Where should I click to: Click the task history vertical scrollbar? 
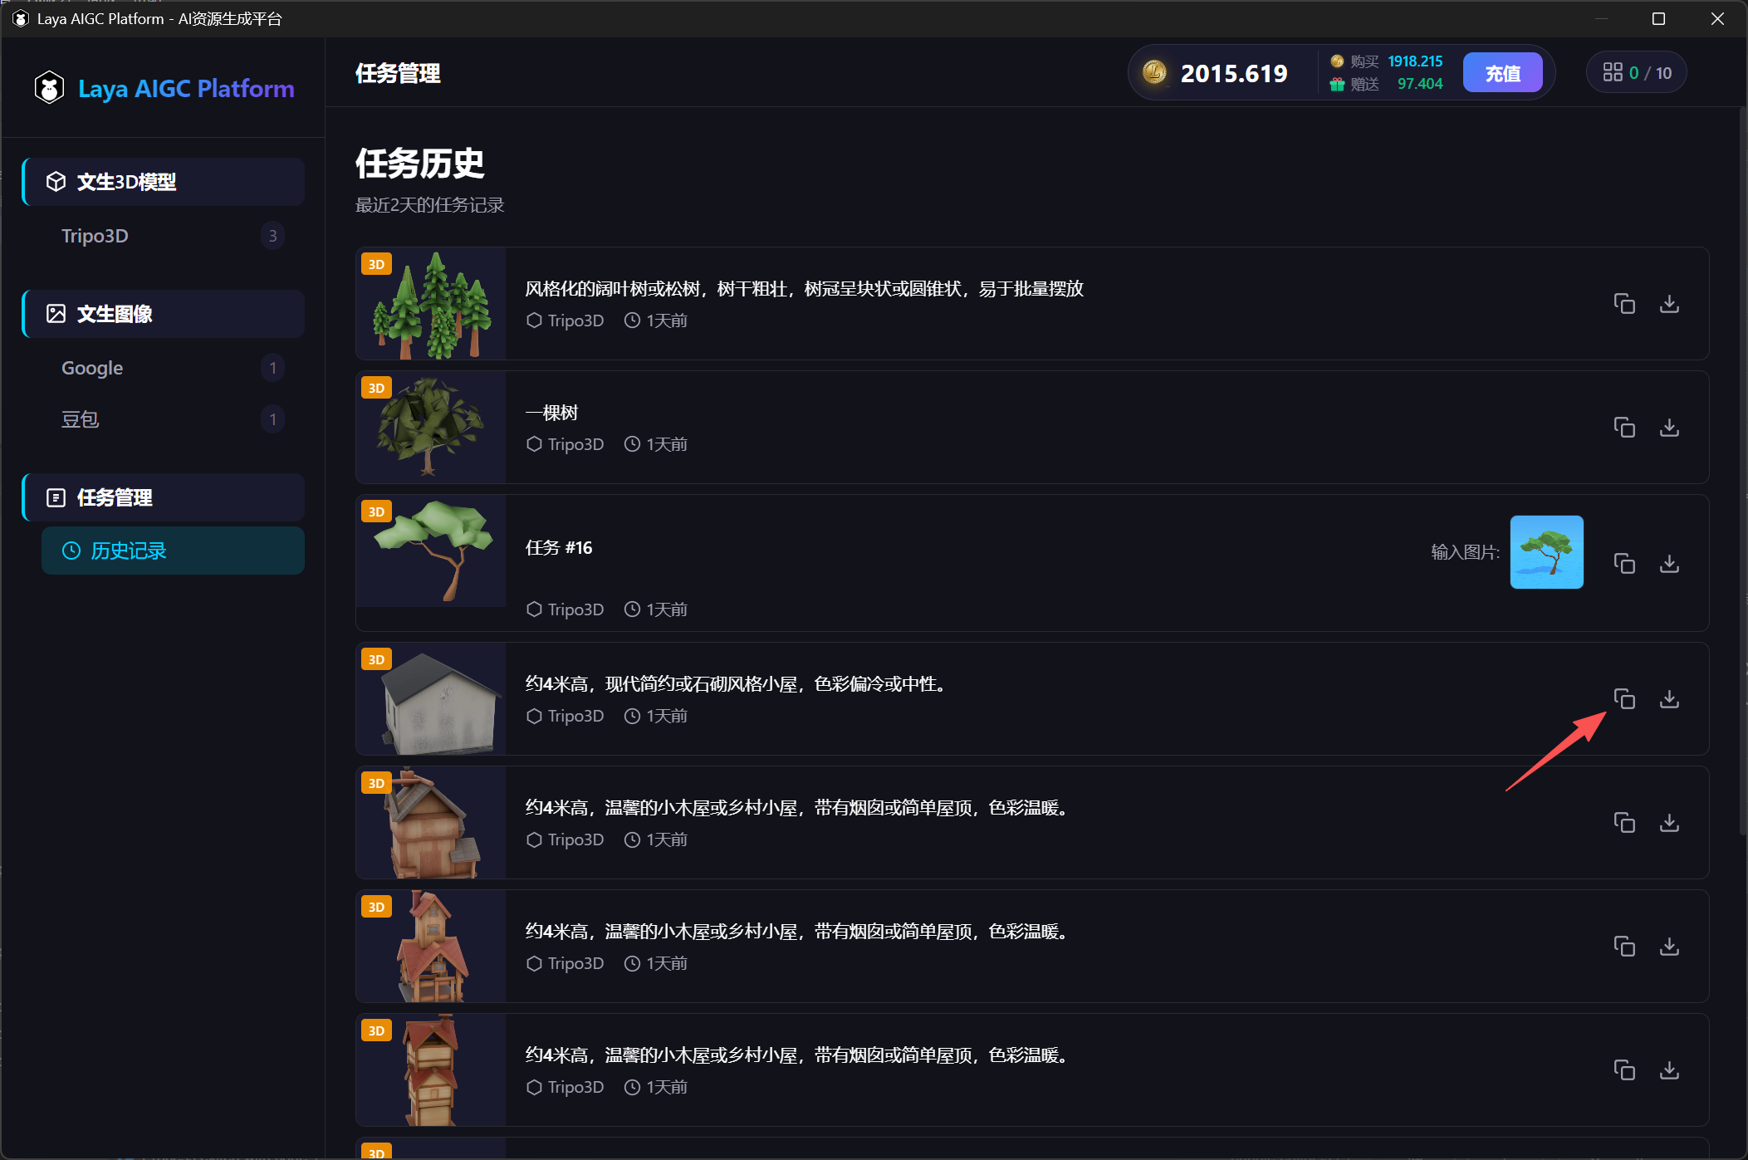tap(1741, 473)
